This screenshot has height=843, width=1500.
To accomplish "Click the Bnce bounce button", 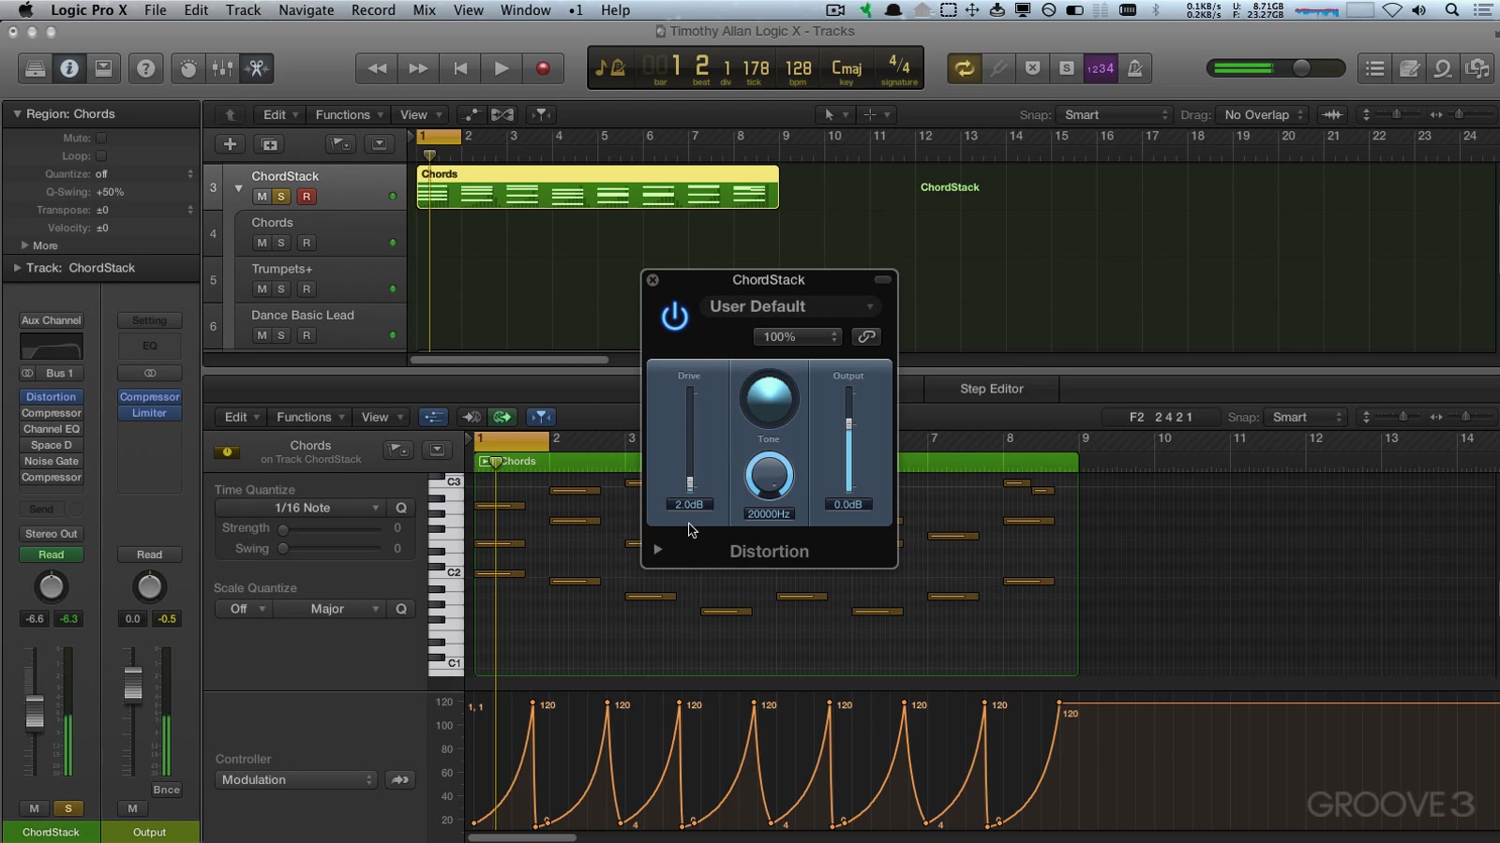I will (166, 790).
